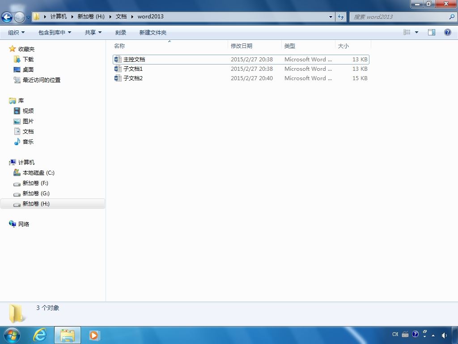The height and width of the screenshot is (344, 458).
Task: Expand the arrow after 文档 in breadcrumb
Action: (132, 17)
